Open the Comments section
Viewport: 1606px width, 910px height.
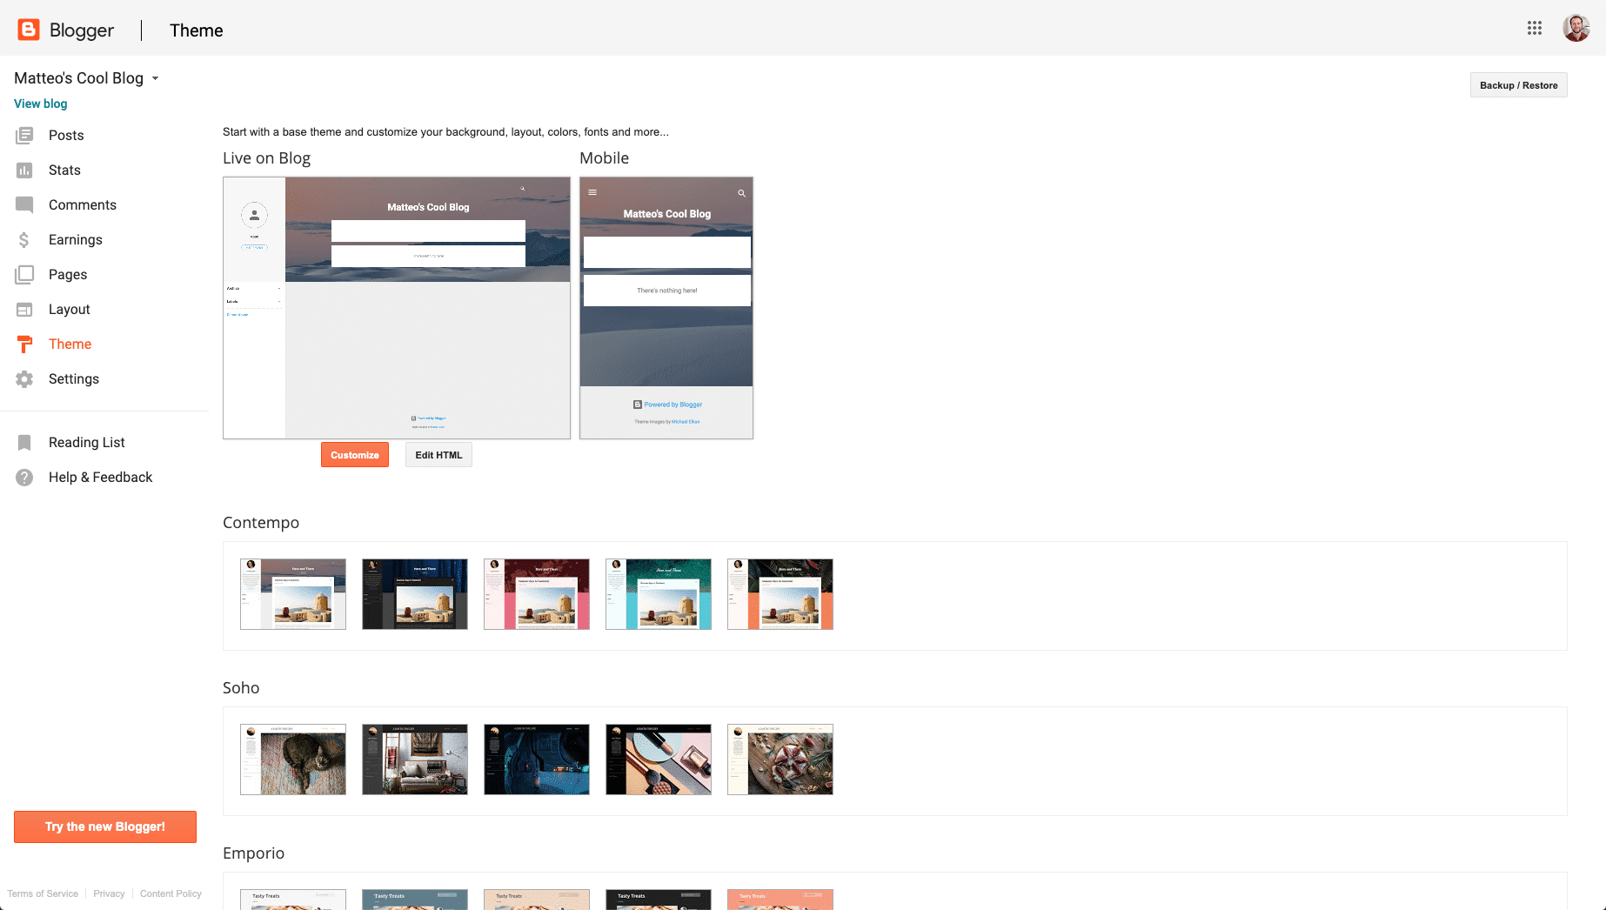tap(83, 204)
